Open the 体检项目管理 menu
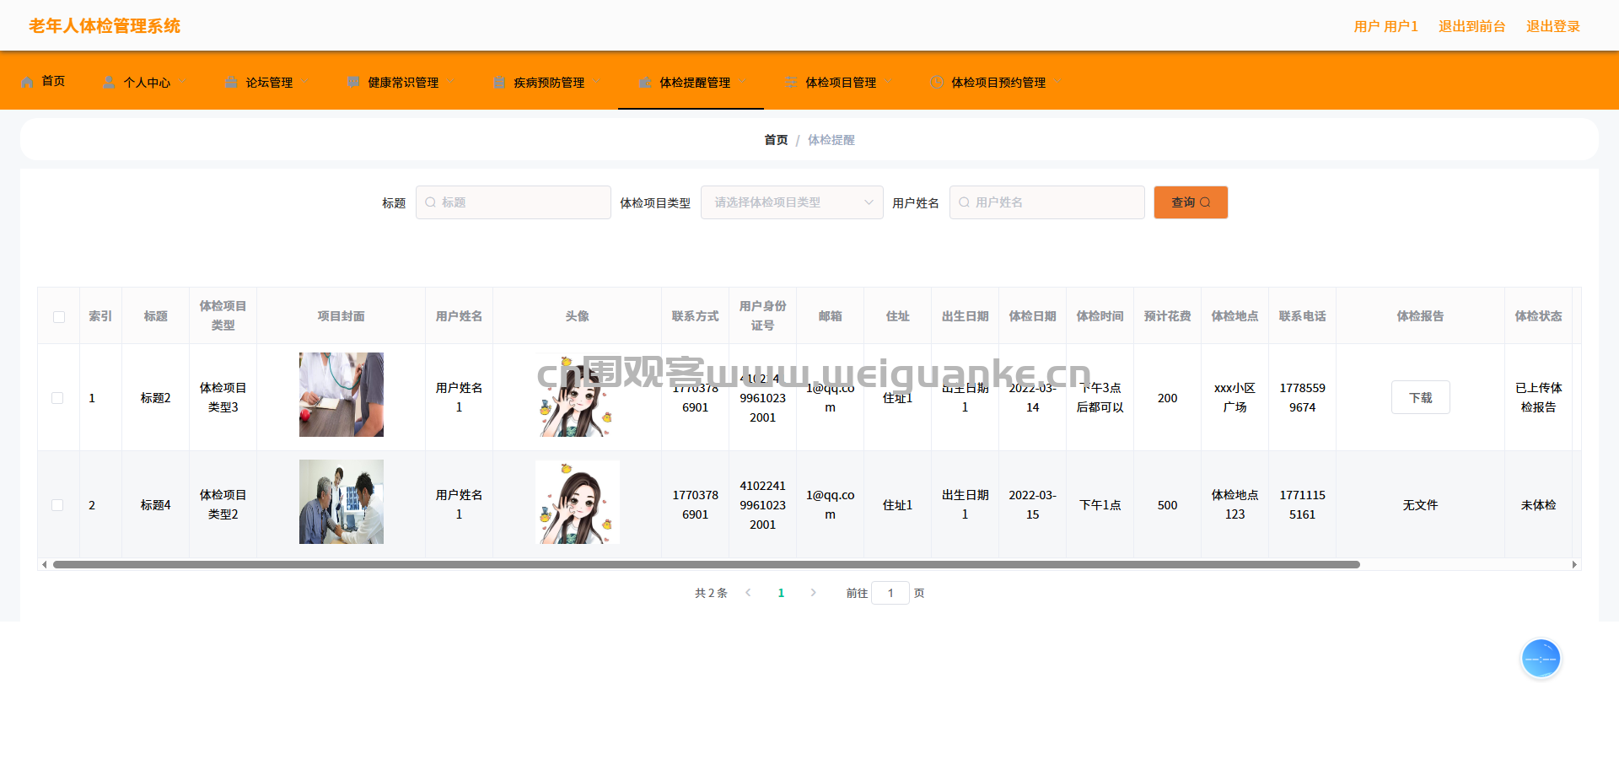Viewport: 1619px width, 775px height. (x=841, y=82)
